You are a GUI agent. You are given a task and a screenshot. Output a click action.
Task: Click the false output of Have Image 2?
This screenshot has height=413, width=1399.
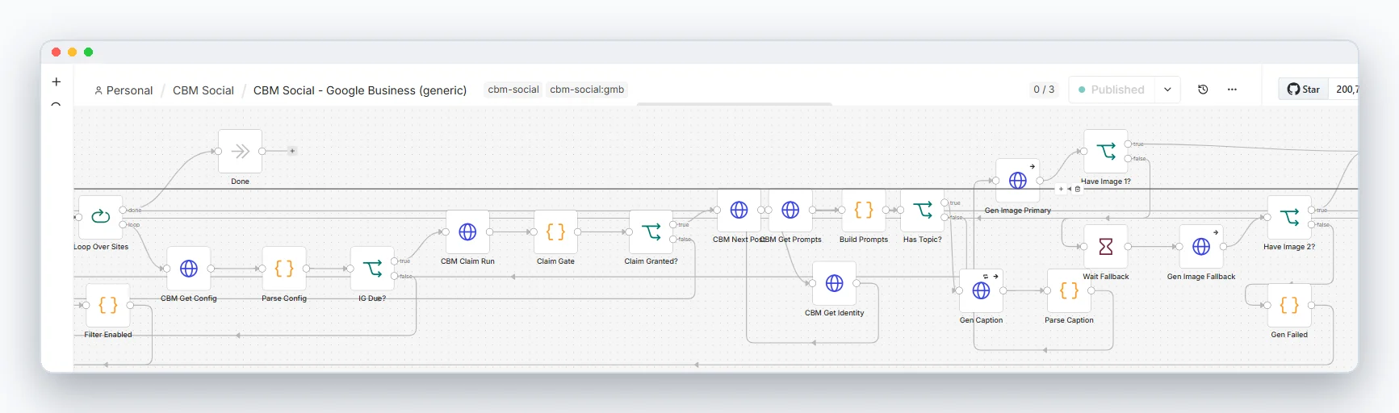pyautogui.click(x=1311, y=224)
